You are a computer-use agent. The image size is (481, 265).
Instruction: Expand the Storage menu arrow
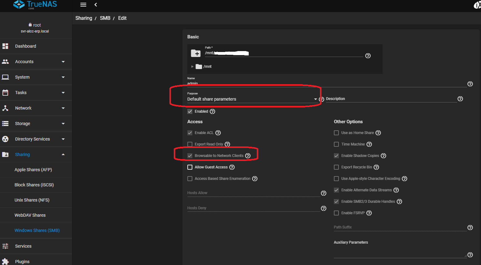point(63,124)
